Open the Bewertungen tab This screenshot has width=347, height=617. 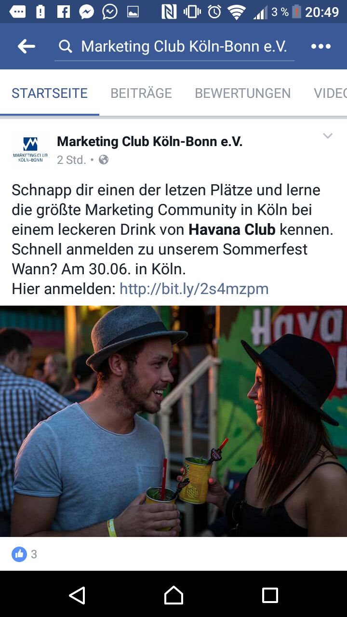tap(242, 93)
